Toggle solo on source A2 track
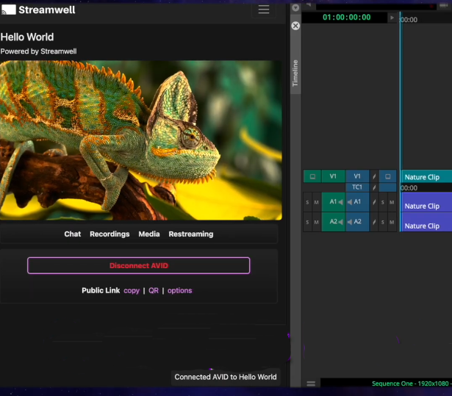Screen dimensions: 452x396 click(x=307, y=222)
